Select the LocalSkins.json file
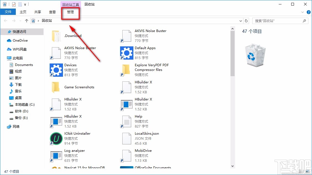Image resolution: width=312 pixels, height=175 pixels. pos(126,138)
